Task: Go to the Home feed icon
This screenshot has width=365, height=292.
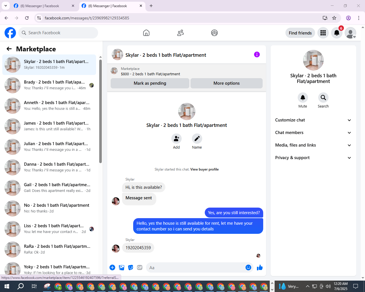Action: [x=146, y=33]
